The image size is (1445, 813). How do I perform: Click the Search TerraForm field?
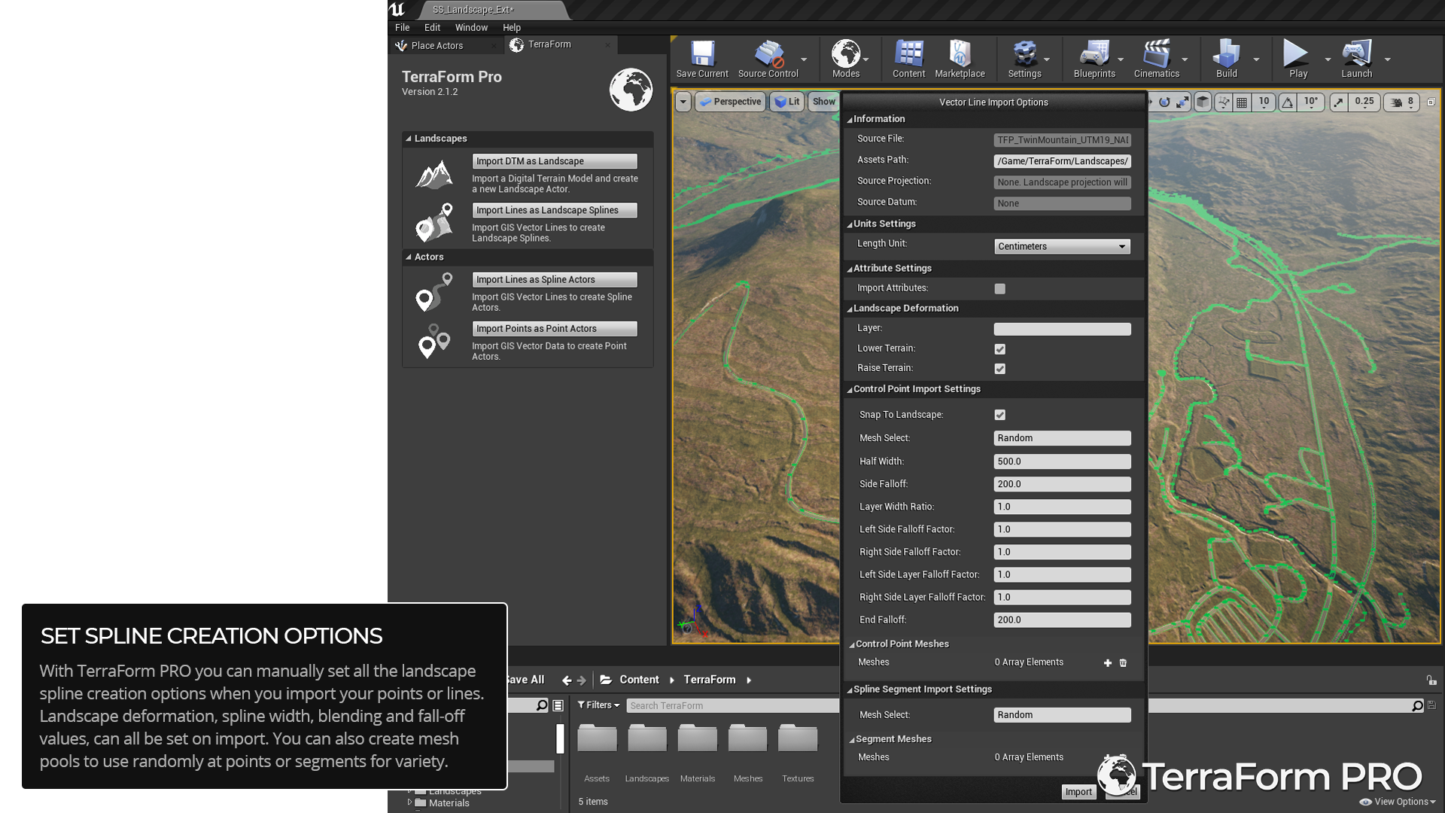click(x=732, y=706)
